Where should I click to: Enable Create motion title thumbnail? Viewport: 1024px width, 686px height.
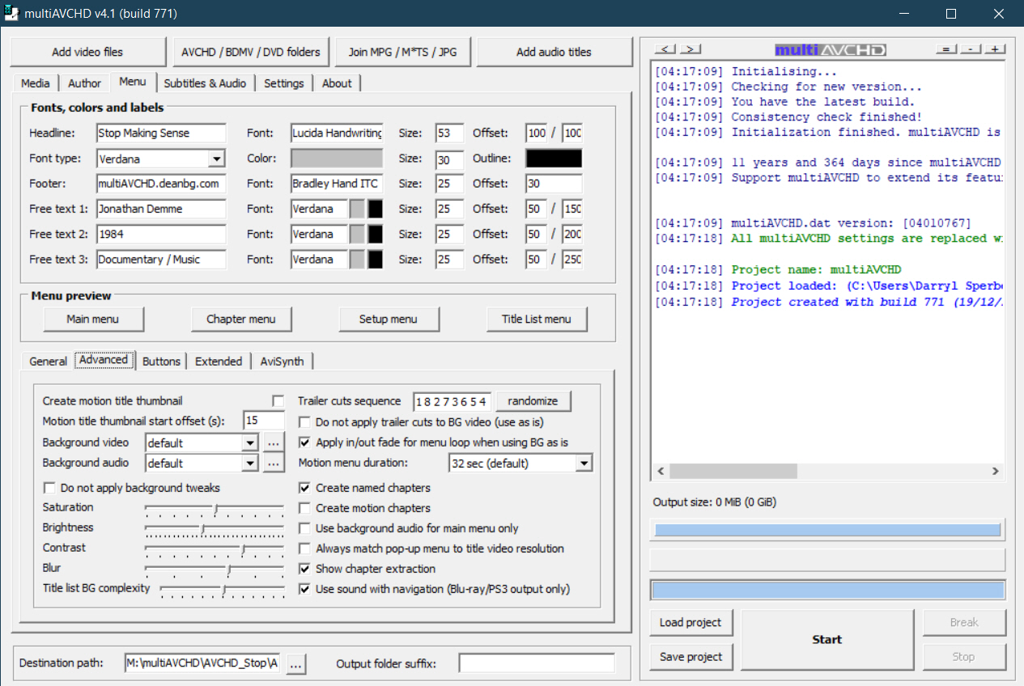coord(278,401)
